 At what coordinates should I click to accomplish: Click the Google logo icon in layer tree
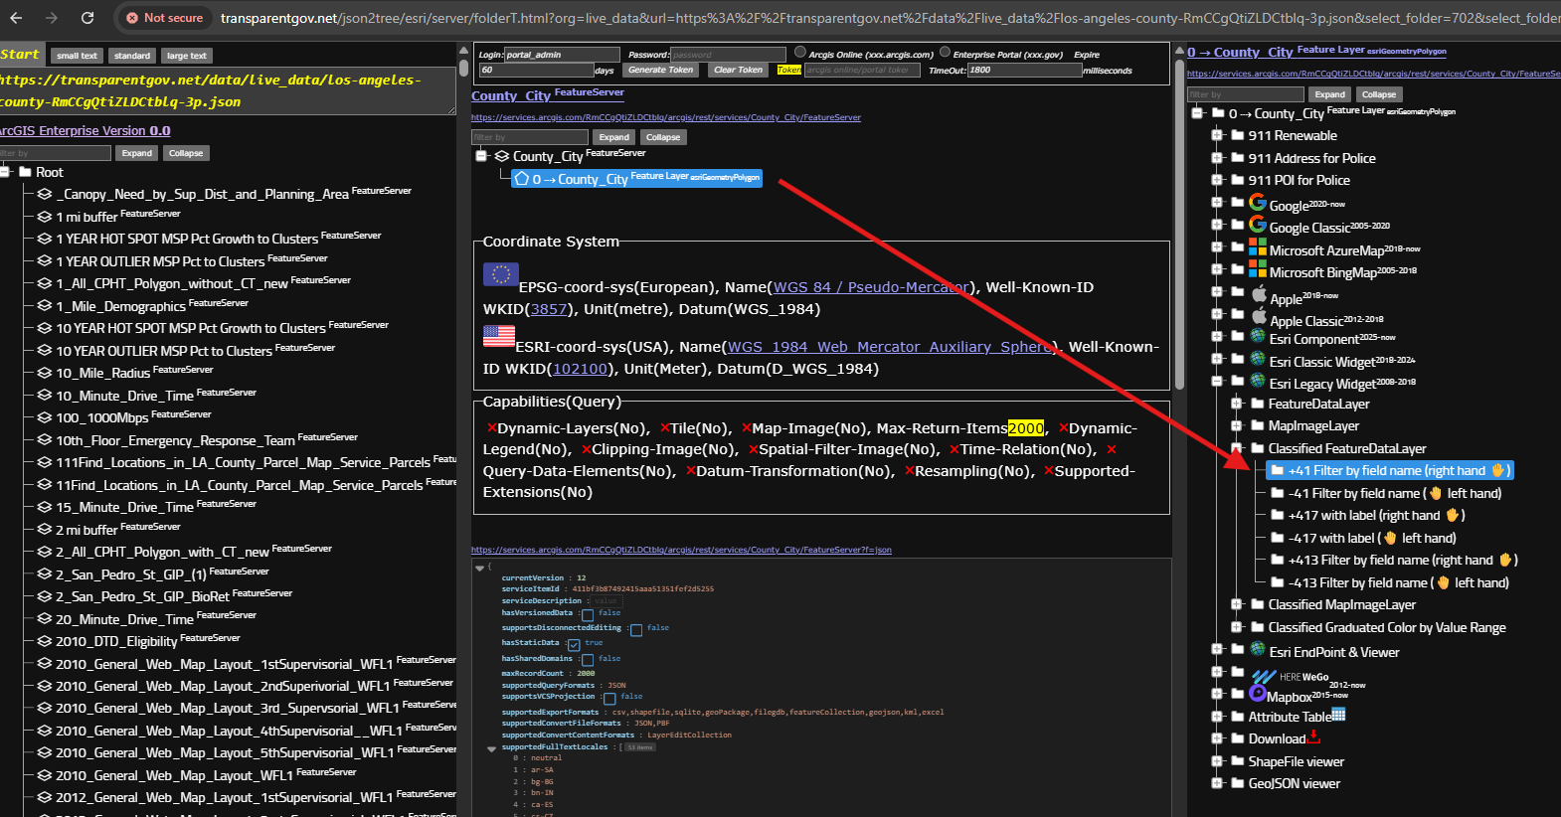1258,202
